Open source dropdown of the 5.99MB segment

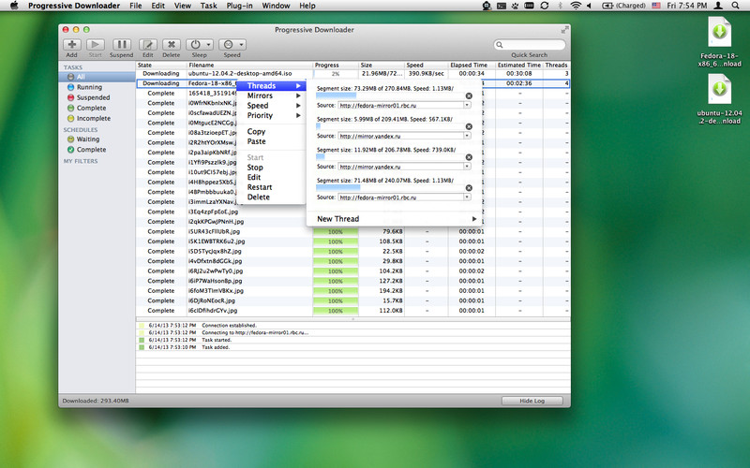[x=467, y=136]
